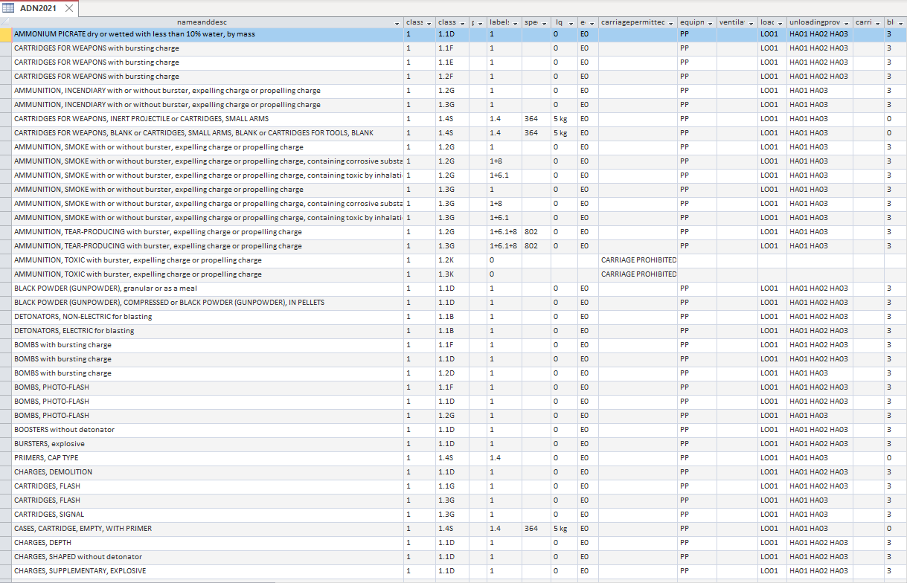907x583 pixels.
Task: Open the lq column filter dropdown
Action: coord(571,22)
